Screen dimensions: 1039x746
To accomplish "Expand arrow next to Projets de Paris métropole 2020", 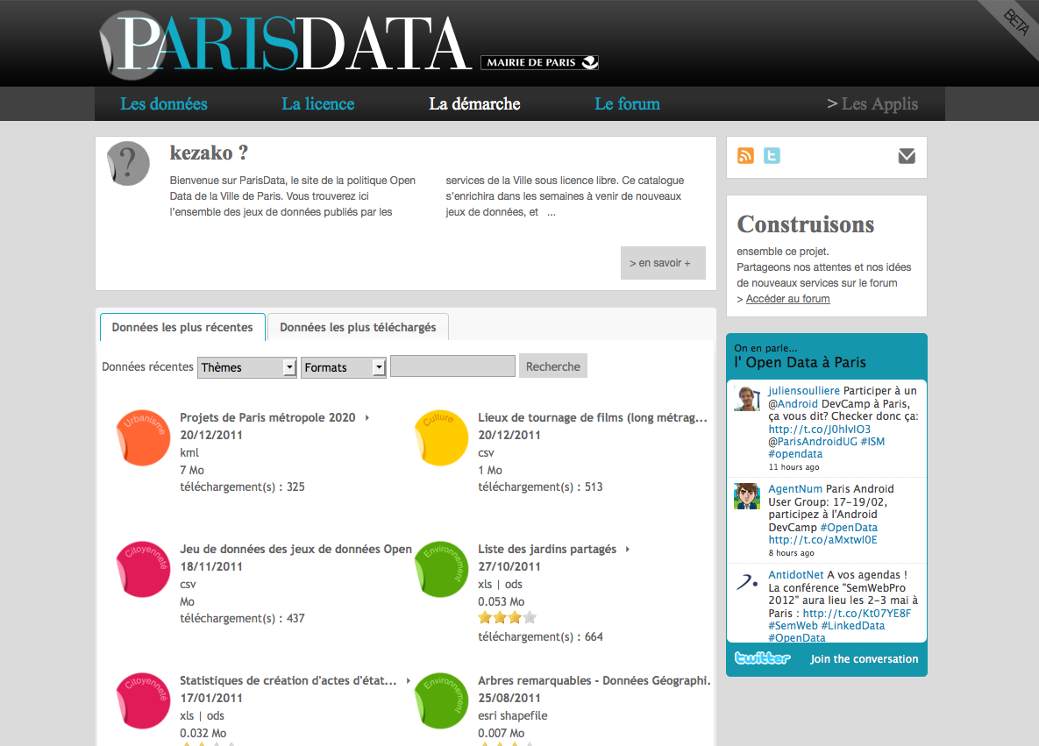I will (x=367, y=418).
